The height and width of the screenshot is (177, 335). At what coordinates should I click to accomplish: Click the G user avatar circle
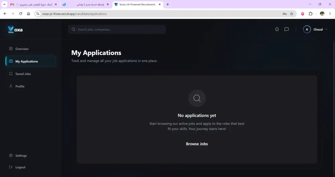[307, 29]
